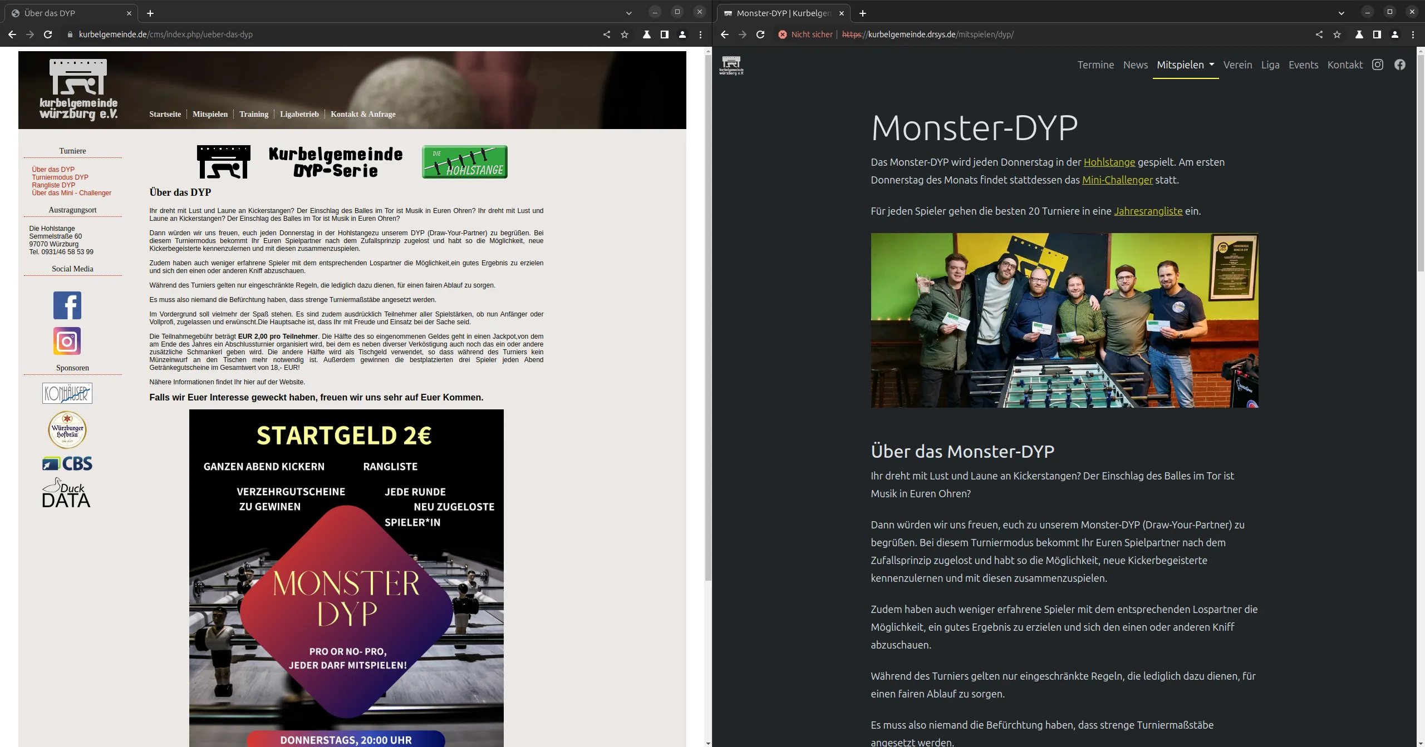
Task: Click the Würzburger Hofbräu sponsor logo
Action: tap(67, 429)
